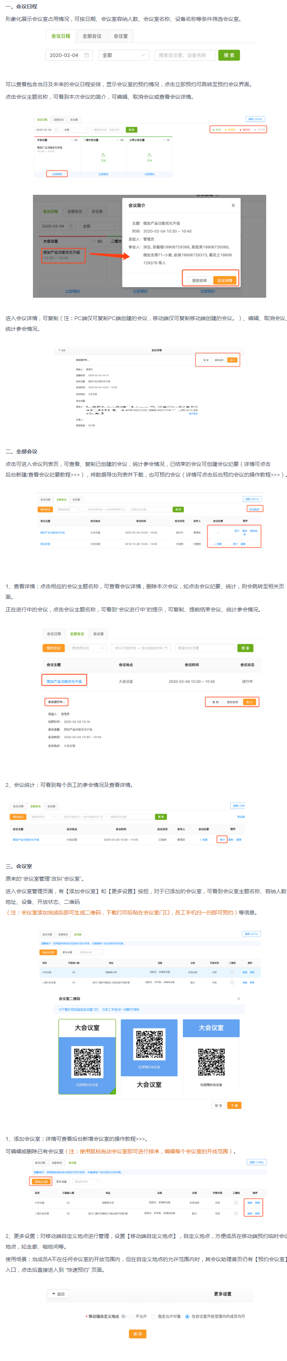This screenshot has height=1361, width=287.
Task: Click 更多设置 beside the red-boxed 添加会议室
Action: (x=62, y=1181)
